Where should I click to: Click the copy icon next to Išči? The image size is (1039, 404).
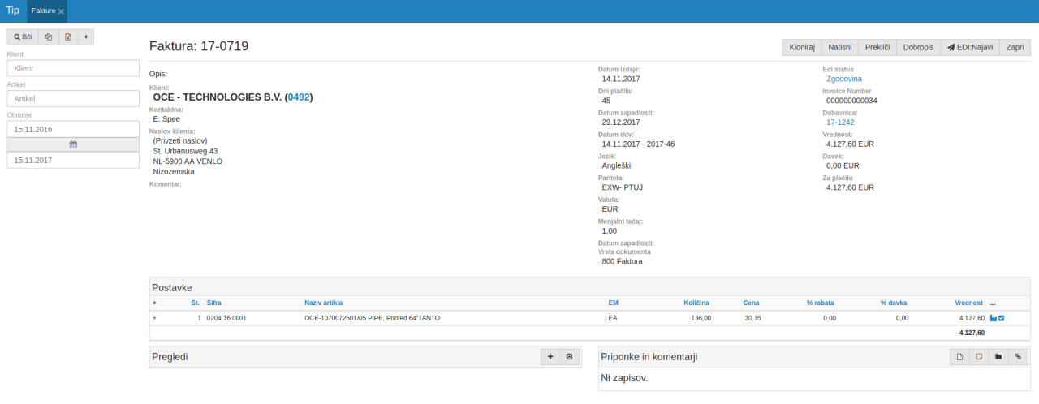[49, 37]
